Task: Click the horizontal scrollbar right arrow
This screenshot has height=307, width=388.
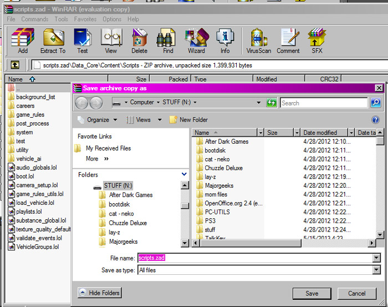Action: pos(371,243)
